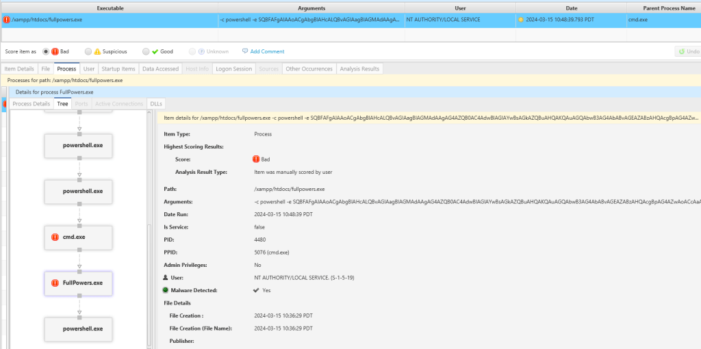The height and width of the screenshot is (349, 701).
Task: Click the red Bad icon in Score field
Action: (257, 159)
